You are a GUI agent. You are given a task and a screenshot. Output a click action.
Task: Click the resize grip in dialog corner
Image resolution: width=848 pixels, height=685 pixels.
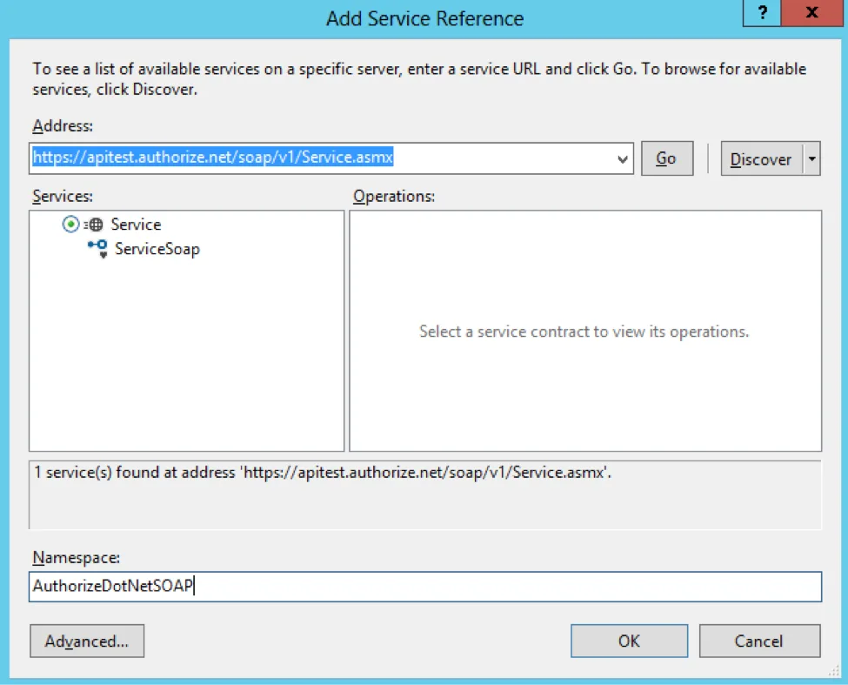[x=833, y=671]
